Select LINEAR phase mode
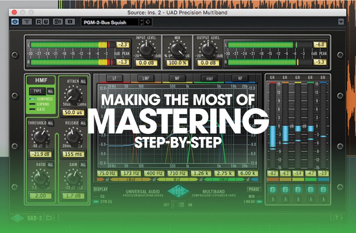 [x=253, y=201]
